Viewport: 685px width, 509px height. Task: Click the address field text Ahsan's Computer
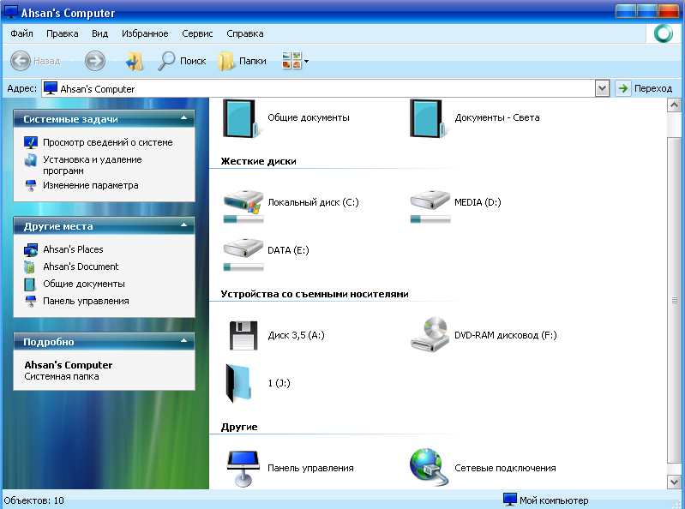tap(98, 89)
